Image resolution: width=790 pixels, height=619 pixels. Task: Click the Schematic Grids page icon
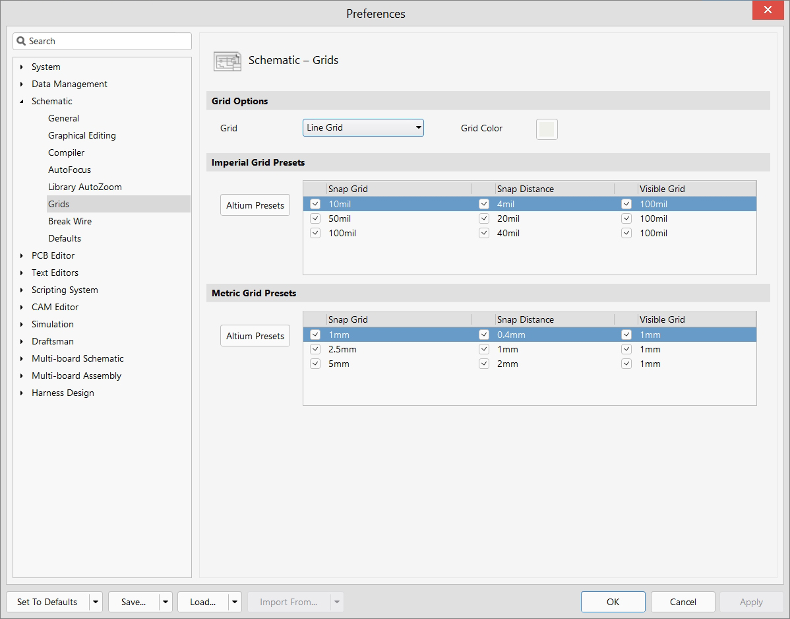[x=228, y=61]
